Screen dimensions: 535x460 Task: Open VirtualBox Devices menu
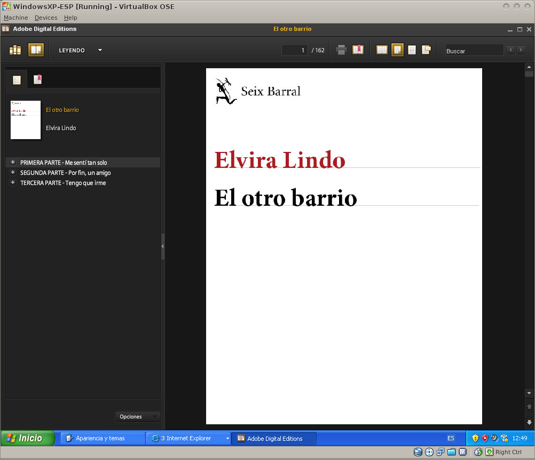[x=46, y=18]
